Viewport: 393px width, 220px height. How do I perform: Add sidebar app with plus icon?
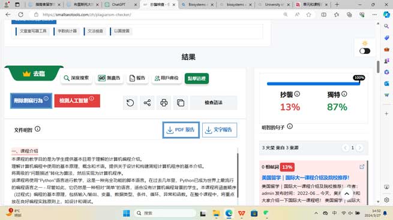point(386,114)
